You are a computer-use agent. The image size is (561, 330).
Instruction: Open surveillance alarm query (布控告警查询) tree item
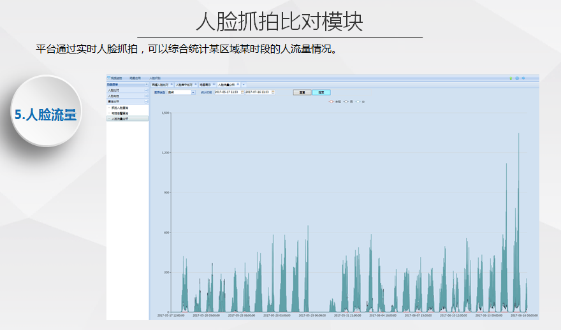tap(119, 113)
